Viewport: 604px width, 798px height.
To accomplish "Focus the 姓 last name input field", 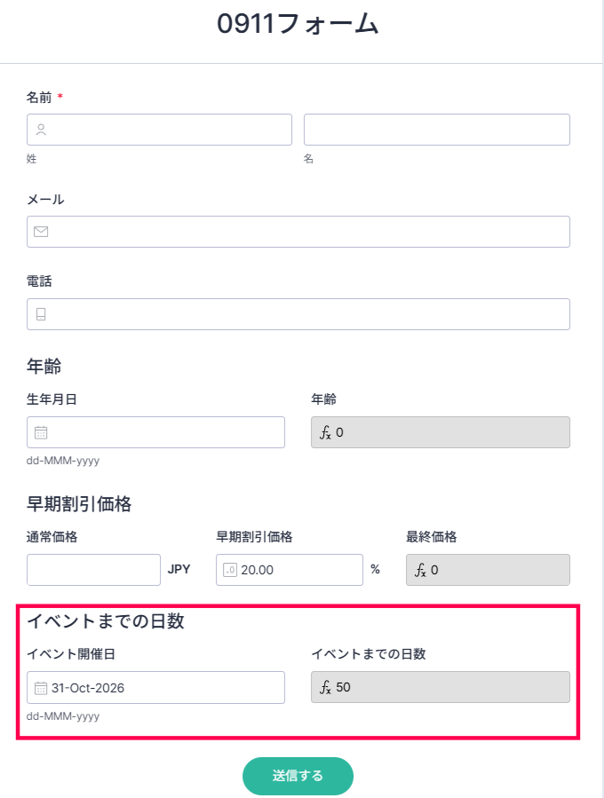I will click(x=159, y=130).
